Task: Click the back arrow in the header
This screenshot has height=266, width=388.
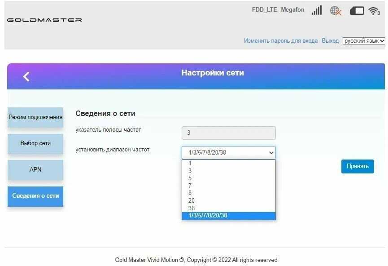Action: [x=26, y=77]
